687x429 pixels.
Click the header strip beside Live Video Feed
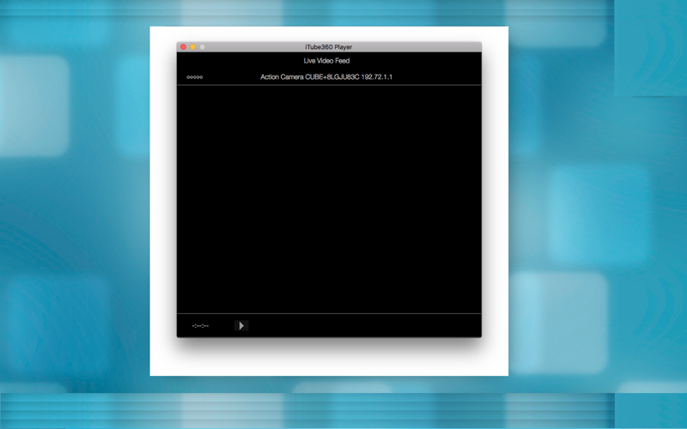coord(416,61)
